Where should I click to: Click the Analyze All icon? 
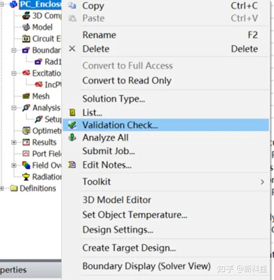[72, 137]
